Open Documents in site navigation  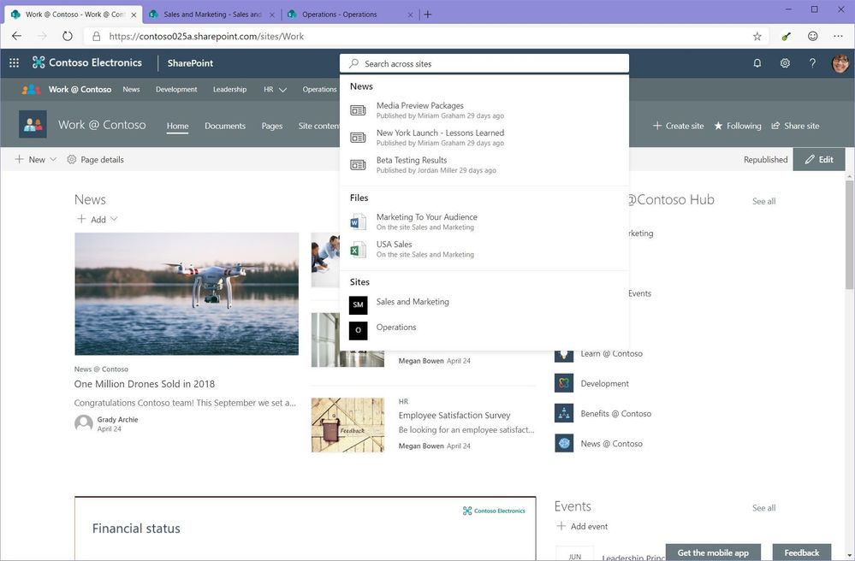pos(225,126)
